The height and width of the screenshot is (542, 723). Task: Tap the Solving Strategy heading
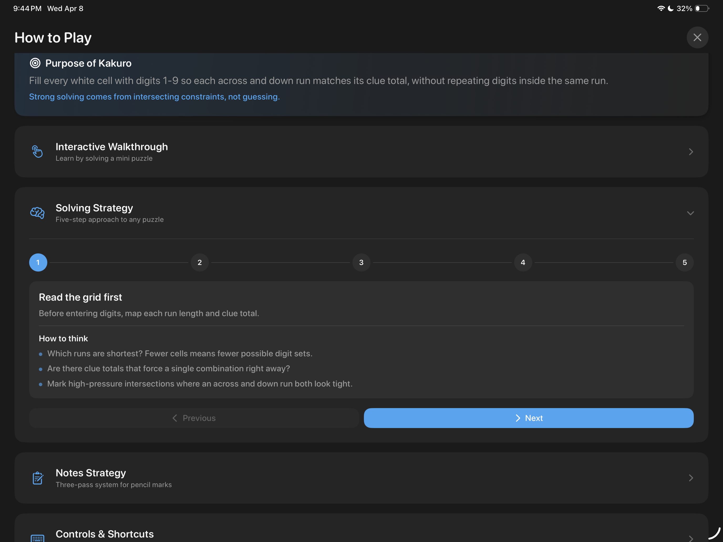94,208
